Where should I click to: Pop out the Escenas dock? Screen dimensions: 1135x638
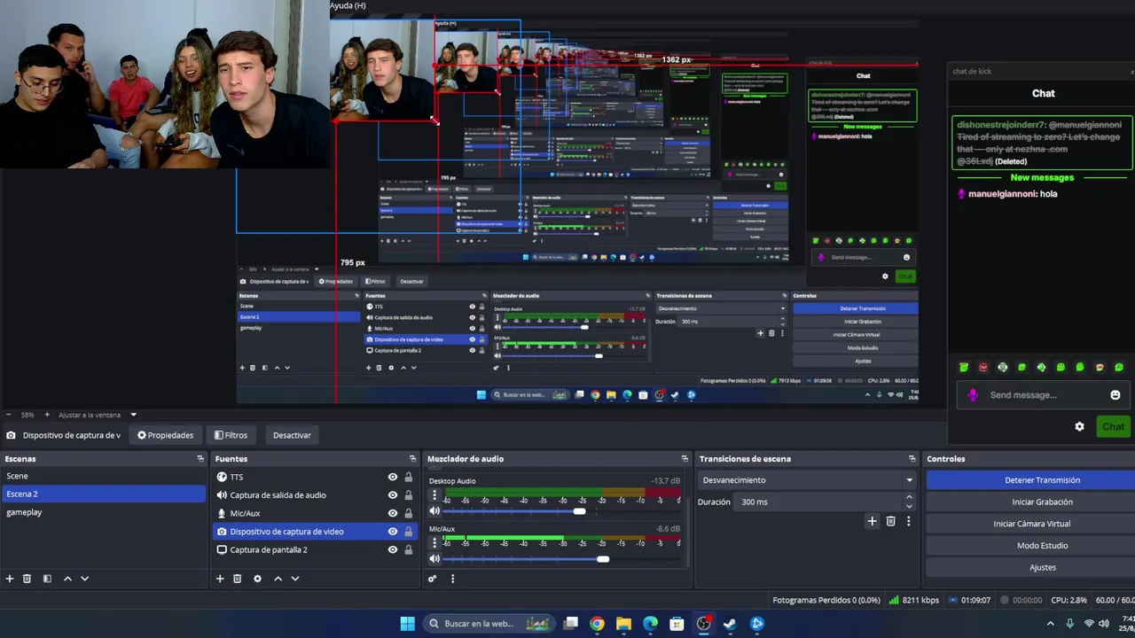pyautogui.click(x=200, y=459)
